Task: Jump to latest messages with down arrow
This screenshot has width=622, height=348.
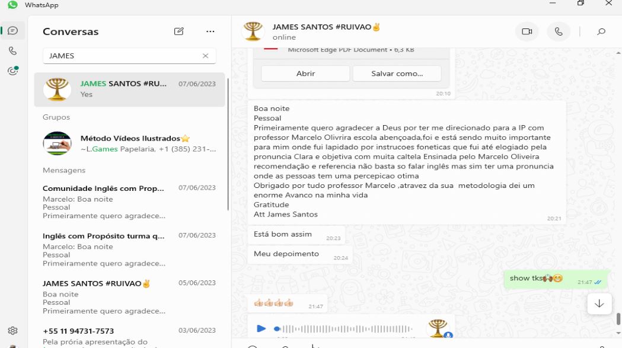Action: click(x=599, y=304)
